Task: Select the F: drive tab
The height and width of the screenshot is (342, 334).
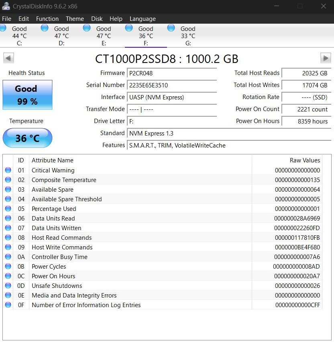Action: click(x=146, y=36)
